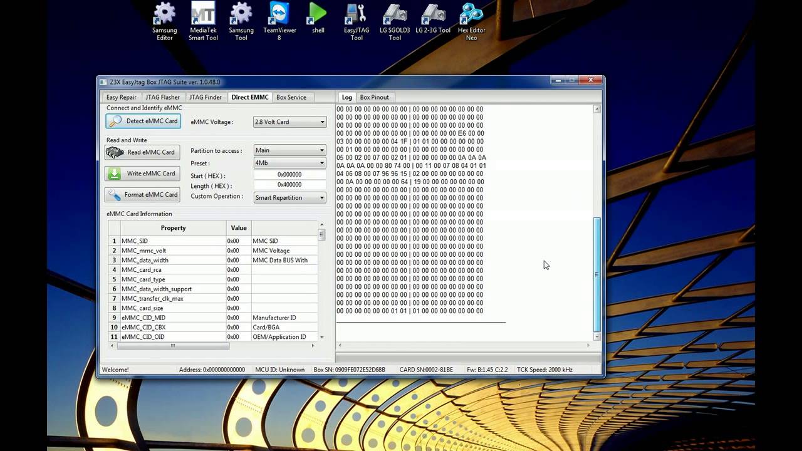This screenshot has width=802, height=451.
Task: Open the Preset 4Mb dropdown
Action: (x=289, y=163)
